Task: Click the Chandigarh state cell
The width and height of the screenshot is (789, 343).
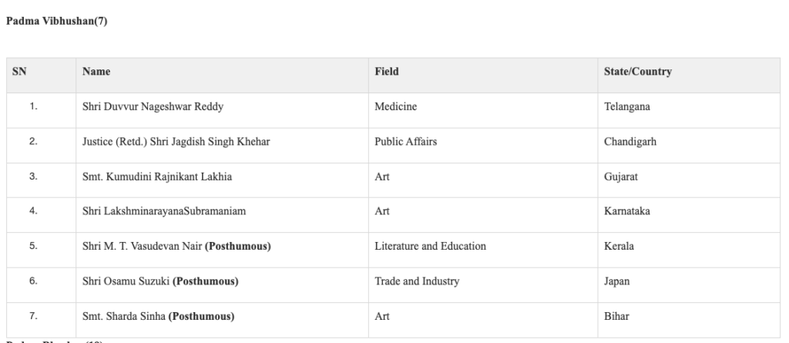Action: [x=630, y=142]
